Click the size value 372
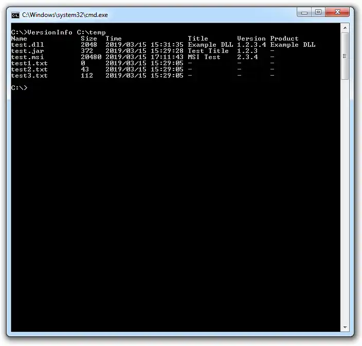 click(x=87, y=51)
